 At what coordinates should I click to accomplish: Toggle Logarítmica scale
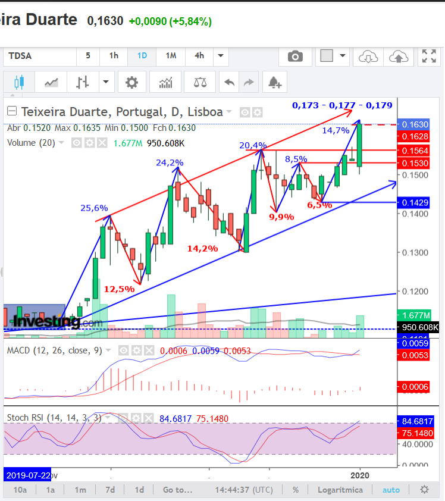[x=340, y=490]
